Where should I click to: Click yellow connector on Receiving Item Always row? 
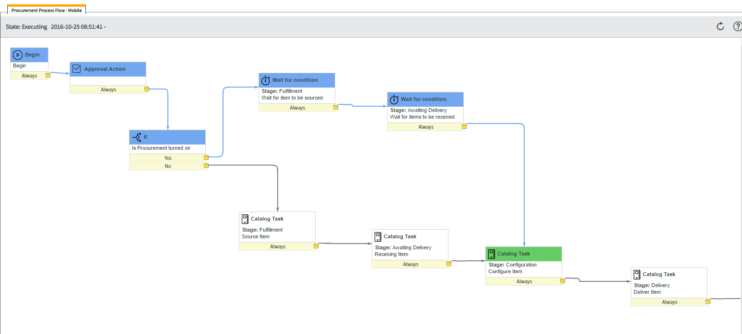449,264
